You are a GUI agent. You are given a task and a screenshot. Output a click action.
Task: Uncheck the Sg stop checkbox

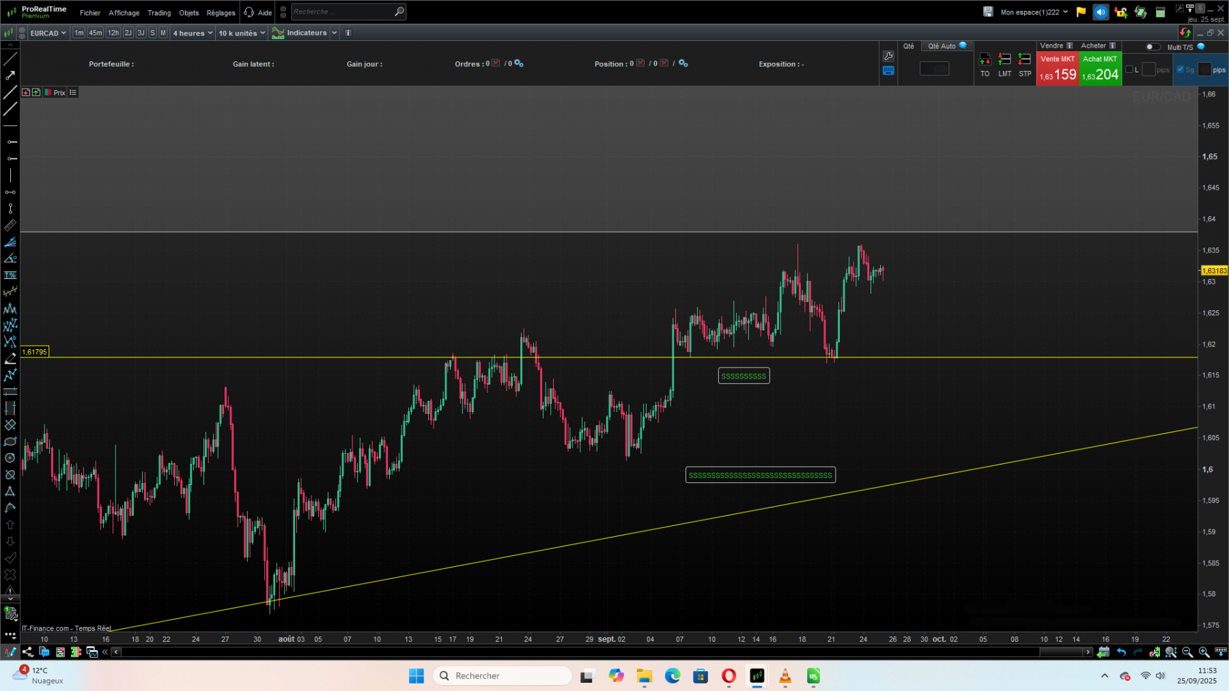click(x=1180, y=69)
